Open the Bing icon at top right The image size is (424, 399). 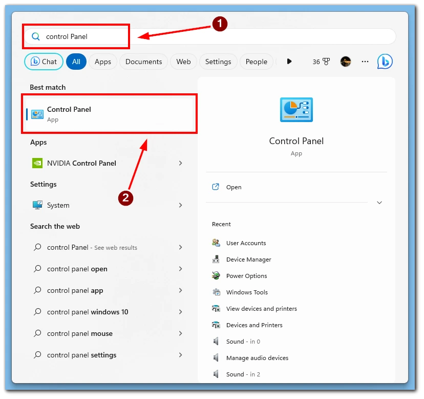(385, 62)
